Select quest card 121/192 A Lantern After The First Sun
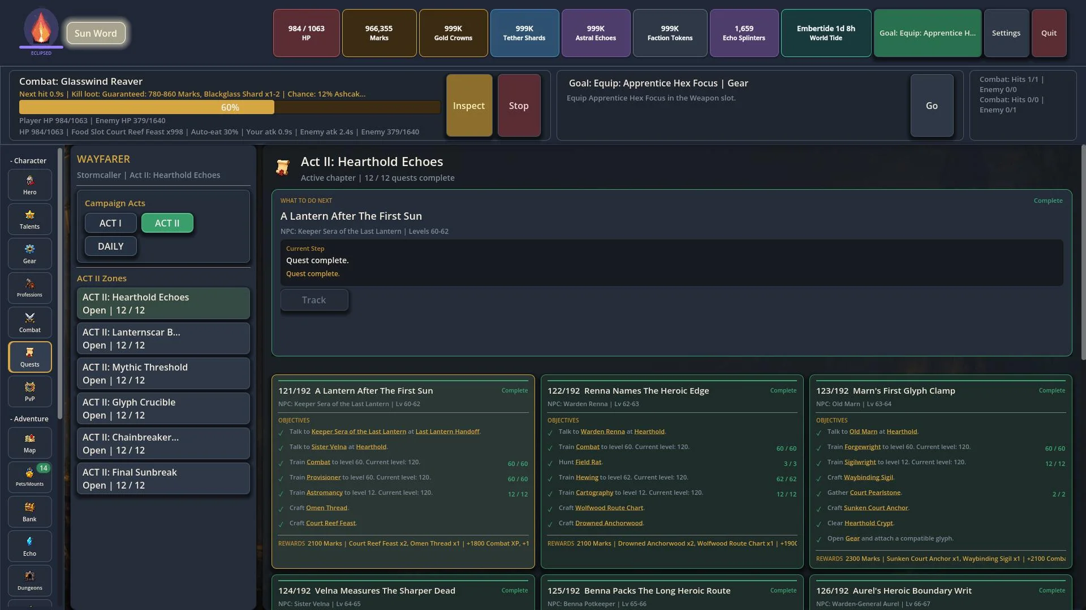 point(403,472)
